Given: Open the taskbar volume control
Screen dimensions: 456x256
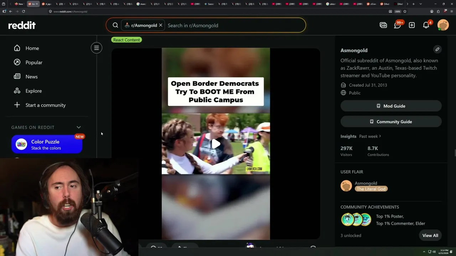Looking at the screenshot, I should 434,252.
